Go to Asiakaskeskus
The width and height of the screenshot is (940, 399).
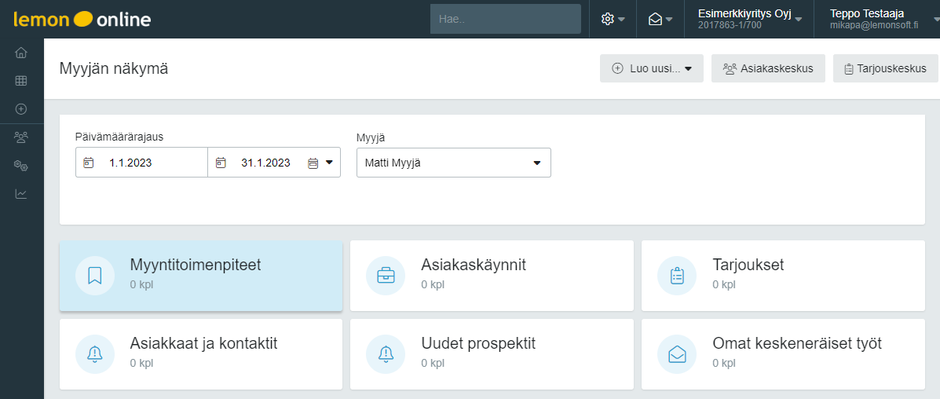[x=769, y=68]
